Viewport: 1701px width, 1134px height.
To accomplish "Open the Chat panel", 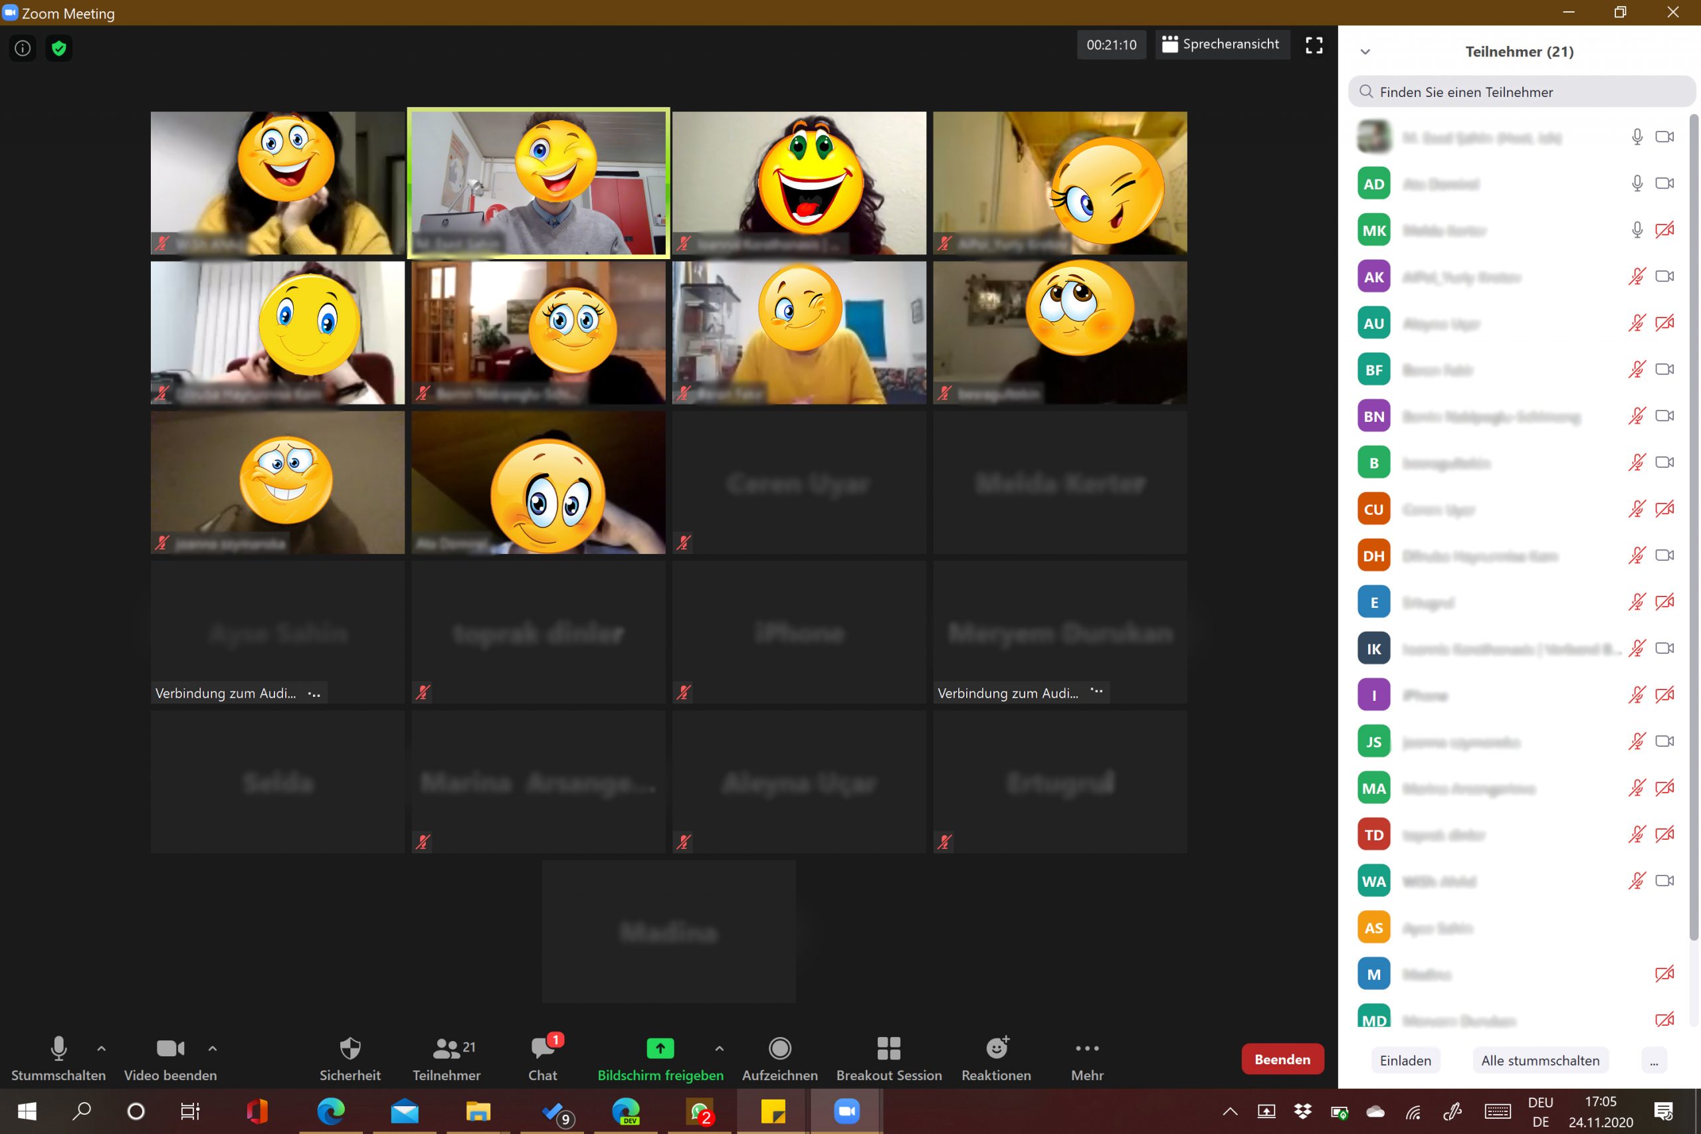I will pyautogui.click(x=542, y=1058).
